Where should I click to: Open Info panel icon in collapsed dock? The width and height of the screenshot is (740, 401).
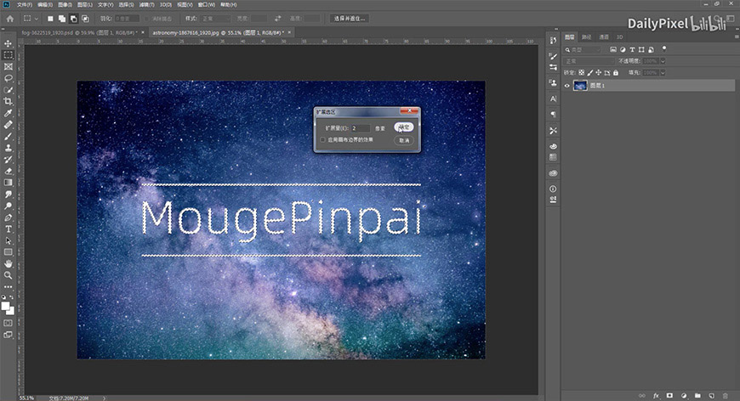553,189
